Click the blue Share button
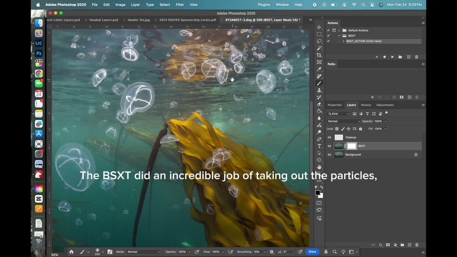The height and width of the screenshot is (257, 457). pyautogui.click(x=312, y=252)
